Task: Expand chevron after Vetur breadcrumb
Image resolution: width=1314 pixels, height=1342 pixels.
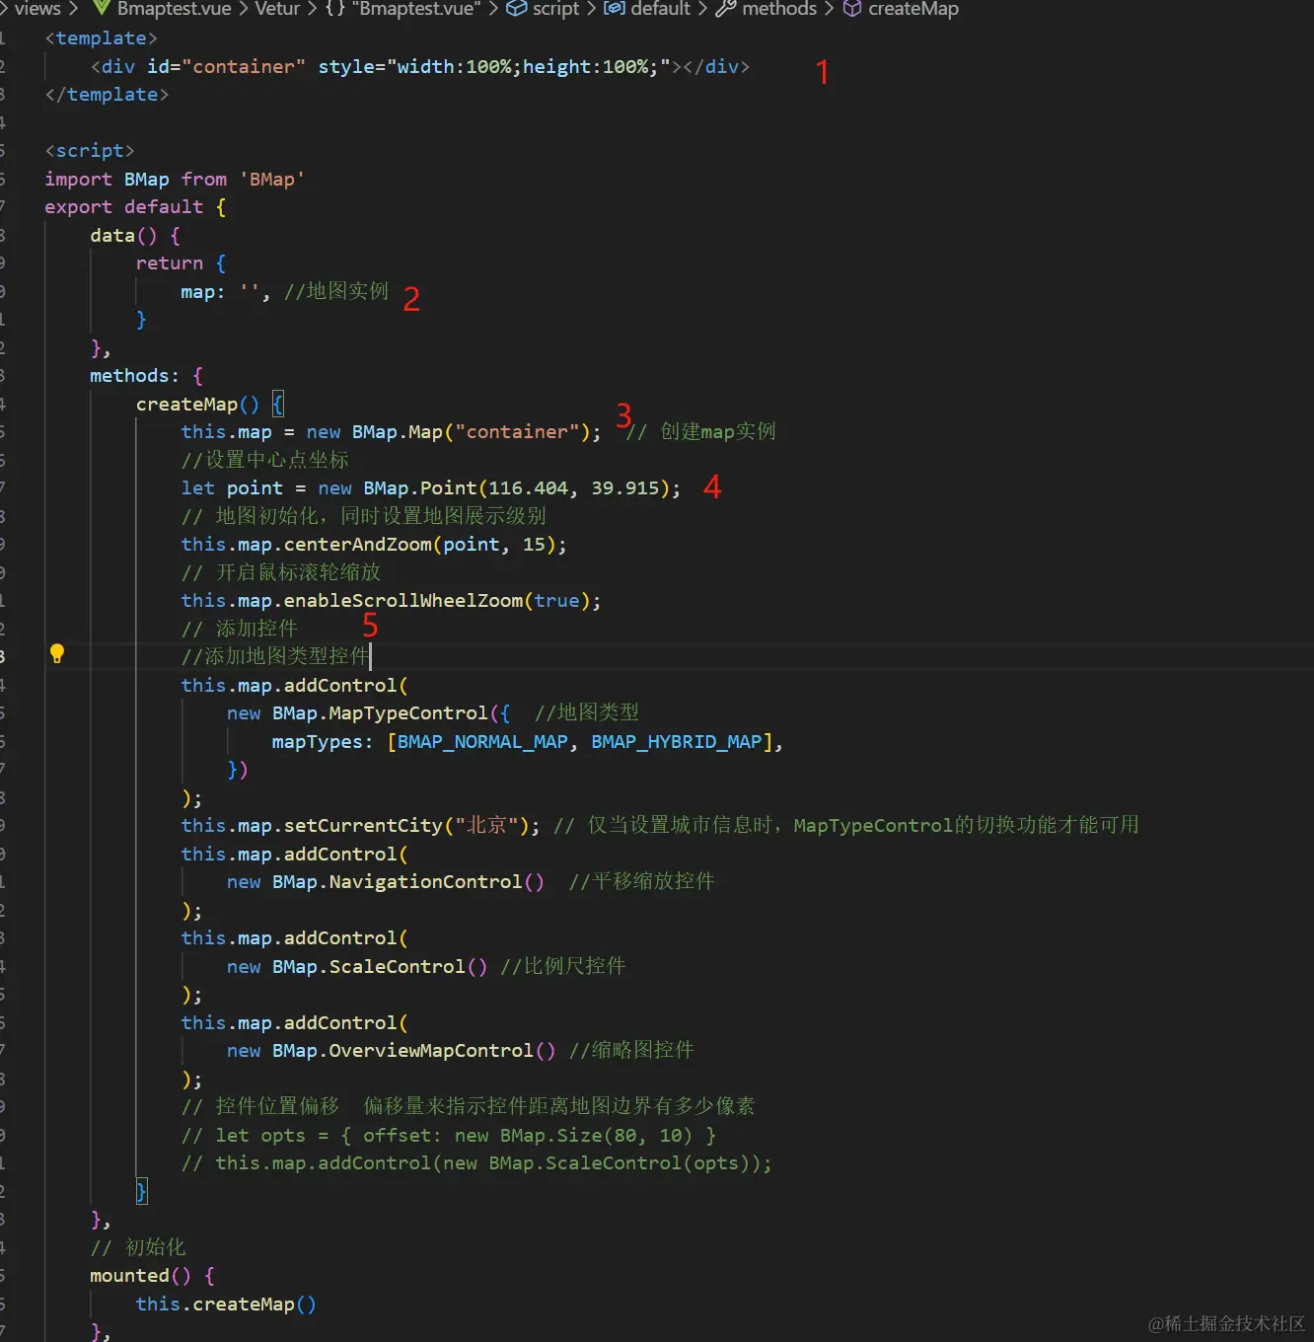Action: 312,8
